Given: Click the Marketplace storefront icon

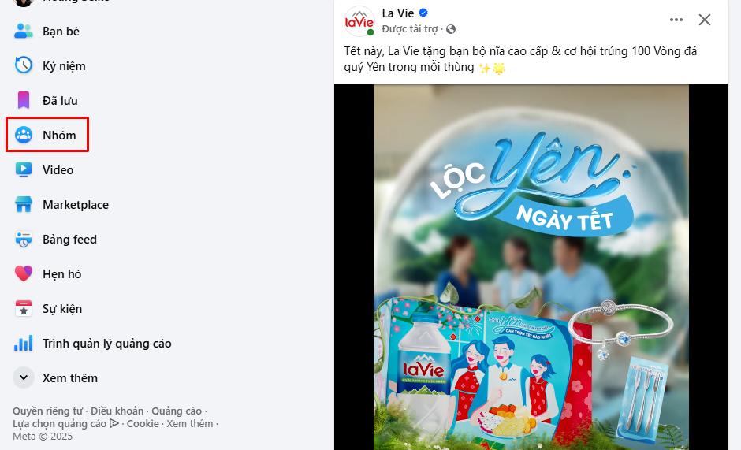Looking at the screenshot, I should pyautogui.click(x=23, y=205).
